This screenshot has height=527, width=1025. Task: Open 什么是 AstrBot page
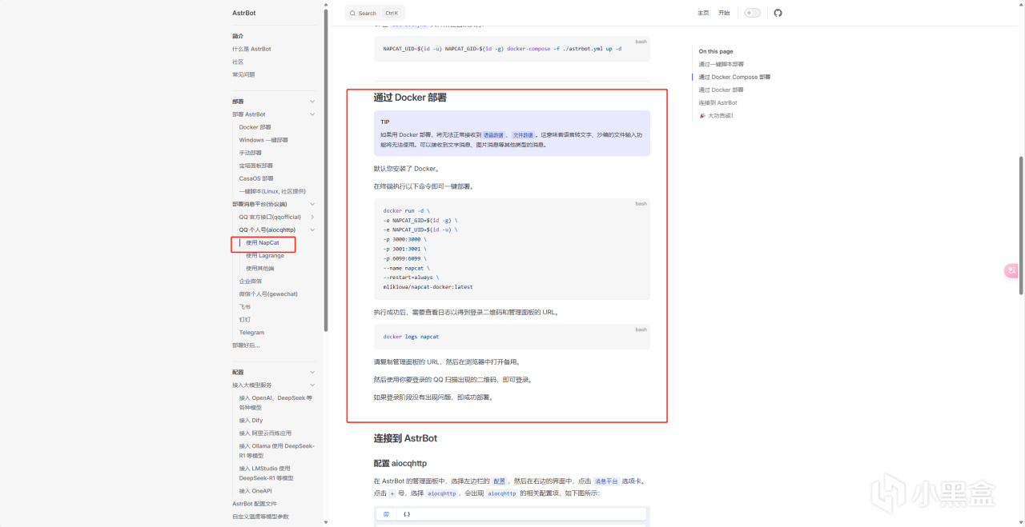coord(251,49)
